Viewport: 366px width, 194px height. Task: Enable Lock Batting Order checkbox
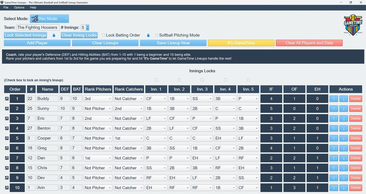click(x=103, y=35)
